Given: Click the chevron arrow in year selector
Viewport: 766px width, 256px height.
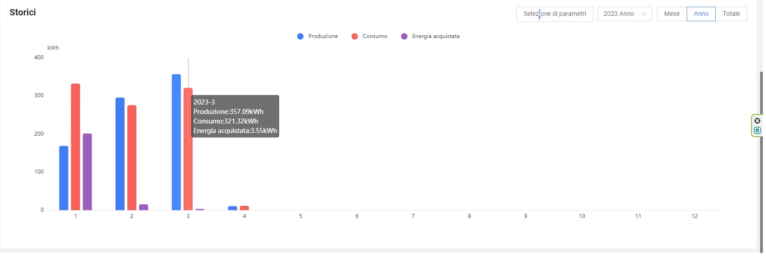Looking at the screenshot, I should click(644, 14).
